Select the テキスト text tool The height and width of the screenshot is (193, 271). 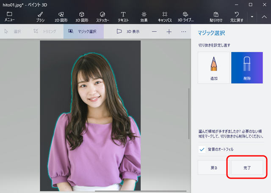(123, 17)
